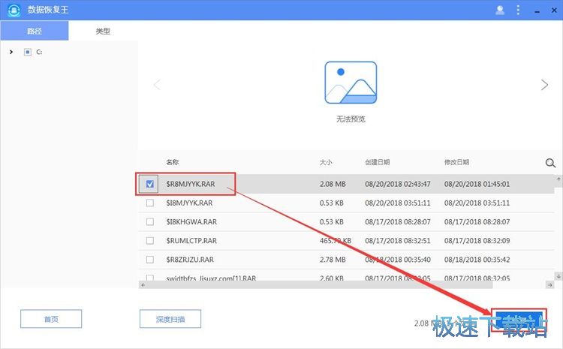The width and height of the screenshot is (563, 349).
Task: Check the $R8ZRJZU.RAR checkbox
Action: tap(149, 259)
